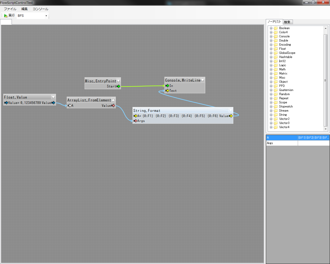Click the green In port on Console.WriteLine
The image size is (330, 264).
pyautogui.click(x=167, y=86)
